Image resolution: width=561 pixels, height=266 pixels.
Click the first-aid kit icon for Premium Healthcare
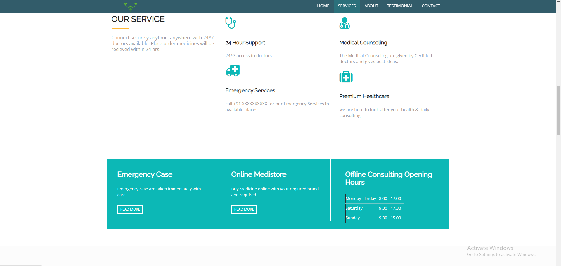pos(346,77)
